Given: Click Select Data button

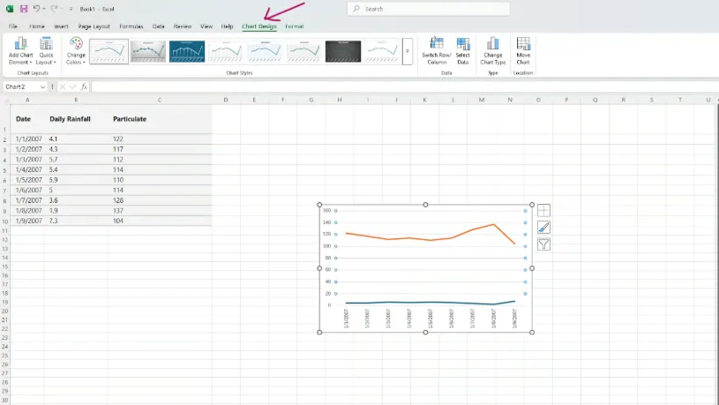Looking at the screenshot, I should pyautogui.click(x=462, y=51).
